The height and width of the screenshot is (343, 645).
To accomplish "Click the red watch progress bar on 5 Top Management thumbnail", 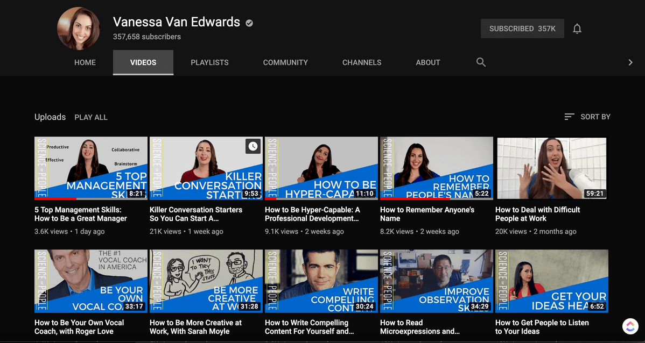I will tap(55, 199).
